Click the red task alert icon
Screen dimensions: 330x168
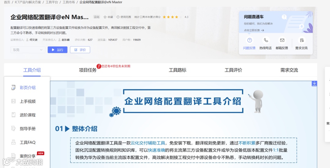(x=99, y=67)
